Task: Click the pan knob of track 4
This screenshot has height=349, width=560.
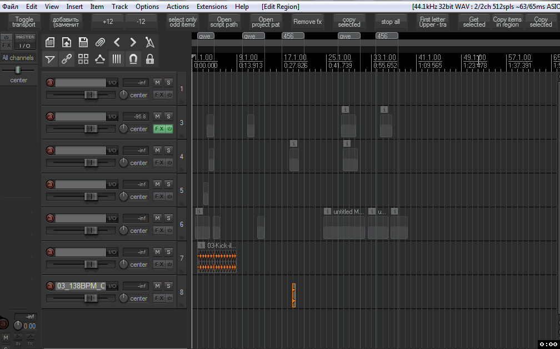Action: coord(123,162)
